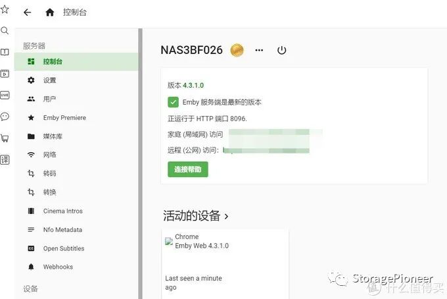Image resolution: width=447 pixels, height=299 pixels.
Task: Click the blurred 远程 (公网) access address
Action: pyautogui.click(x=266, y=150)
